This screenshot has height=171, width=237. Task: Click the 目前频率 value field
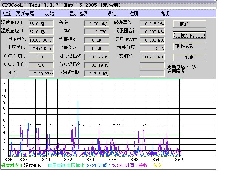pyautogui.click(x=152, y=57)
